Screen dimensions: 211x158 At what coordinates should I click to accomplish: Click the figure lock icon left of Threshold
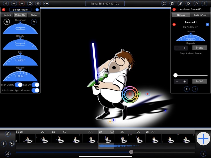7,22
